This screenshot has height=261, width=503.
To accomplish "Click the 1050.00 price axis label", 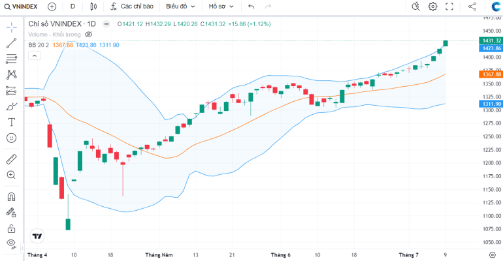I will (492, 242).
